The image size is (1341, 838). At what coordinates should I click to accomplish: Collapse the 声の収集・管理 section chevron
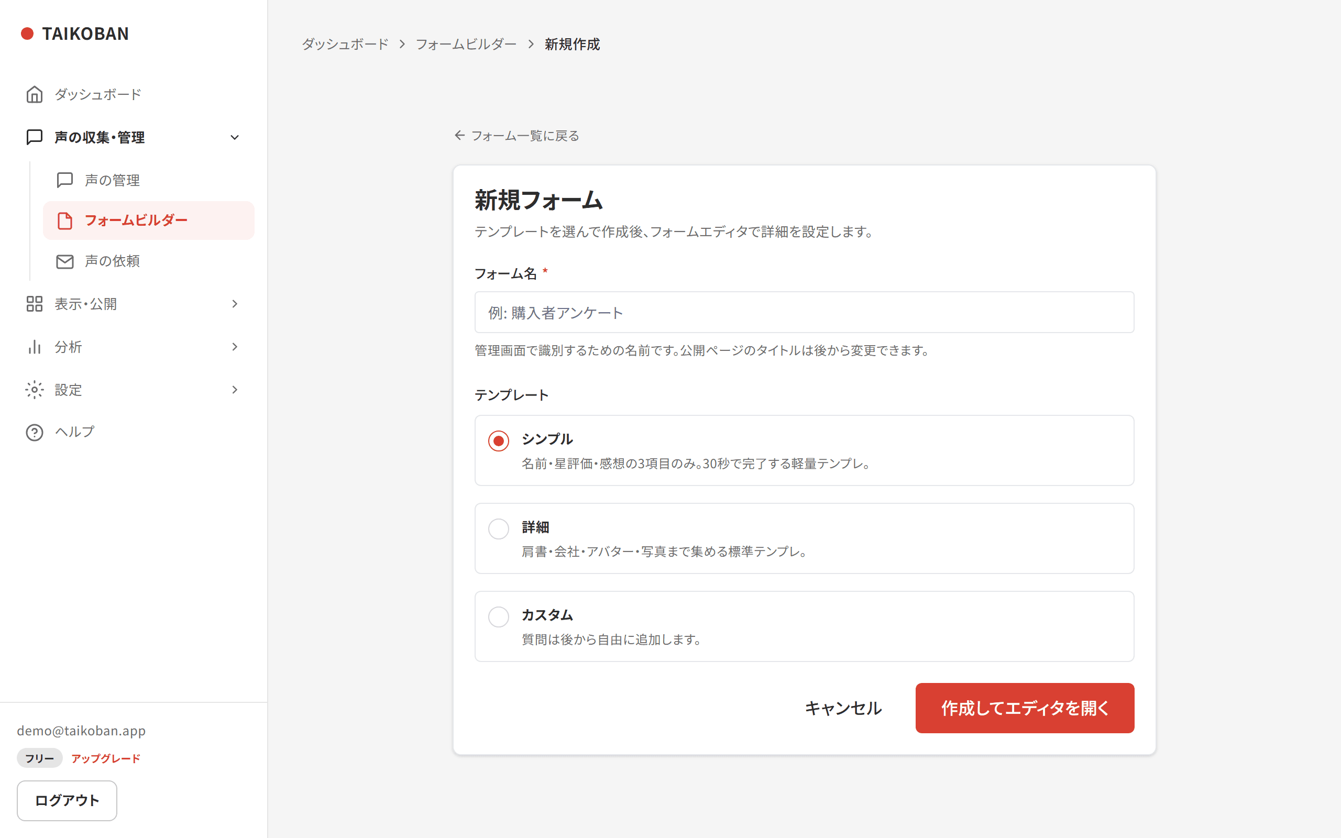[234, 137]
